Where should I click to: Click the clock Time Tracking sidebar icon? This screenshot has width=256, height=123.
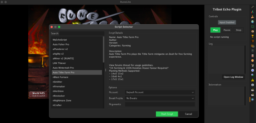tap(253, 51)
